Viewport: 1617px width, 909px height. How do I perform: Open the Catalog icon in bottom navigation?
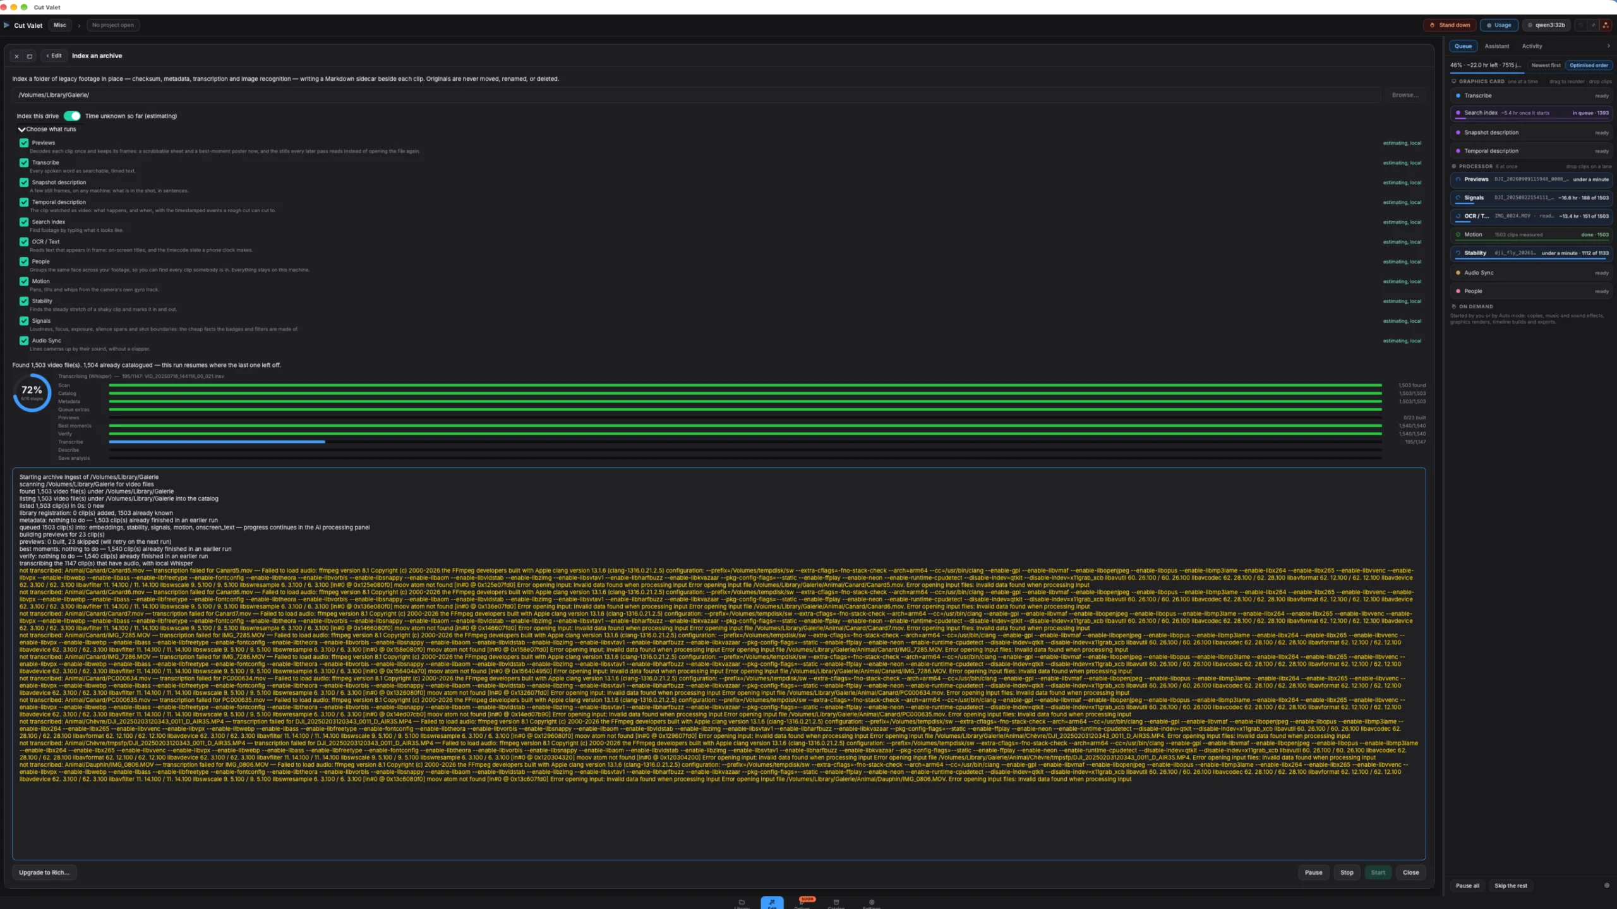point(836,903)
